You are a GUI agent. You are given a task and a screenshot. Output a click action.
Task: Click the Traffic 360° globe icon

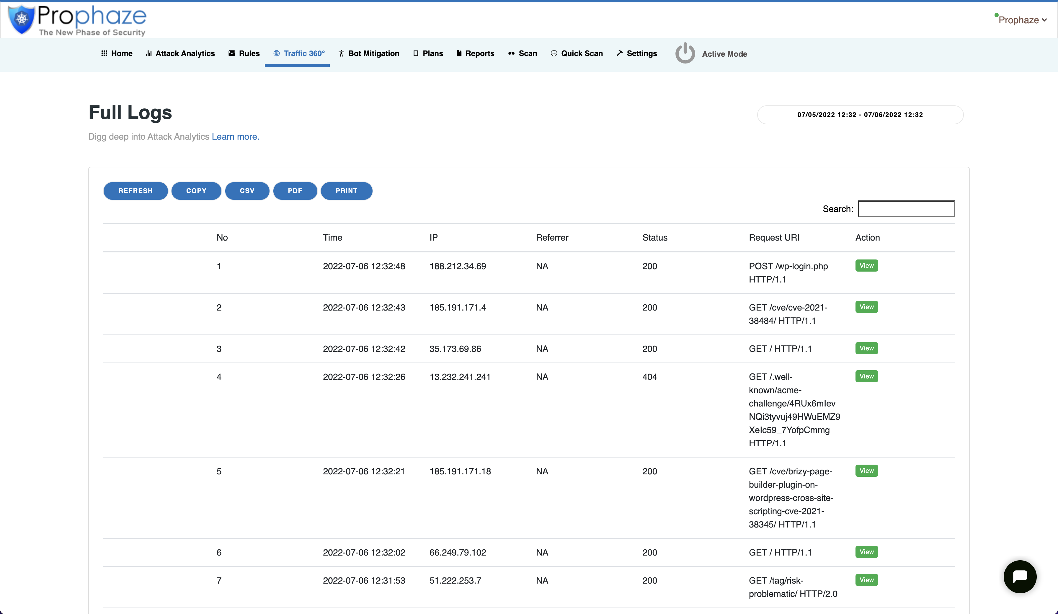point(276,53)
